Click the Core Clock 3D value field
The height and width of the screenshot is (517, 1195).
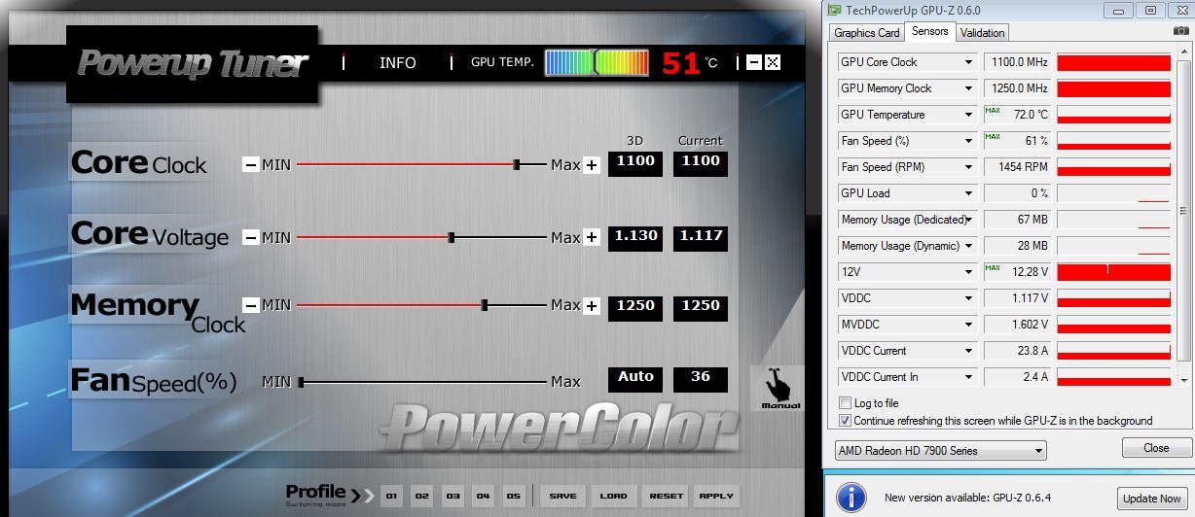[x=635, y=163]
